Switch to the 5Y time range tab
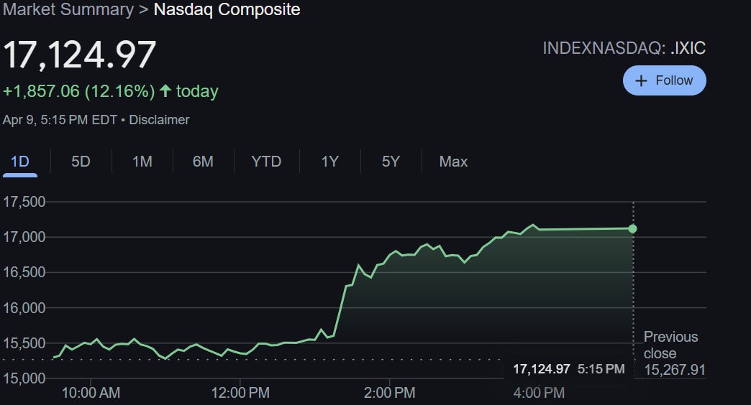The image size is (751, 405). click(391, 162)
